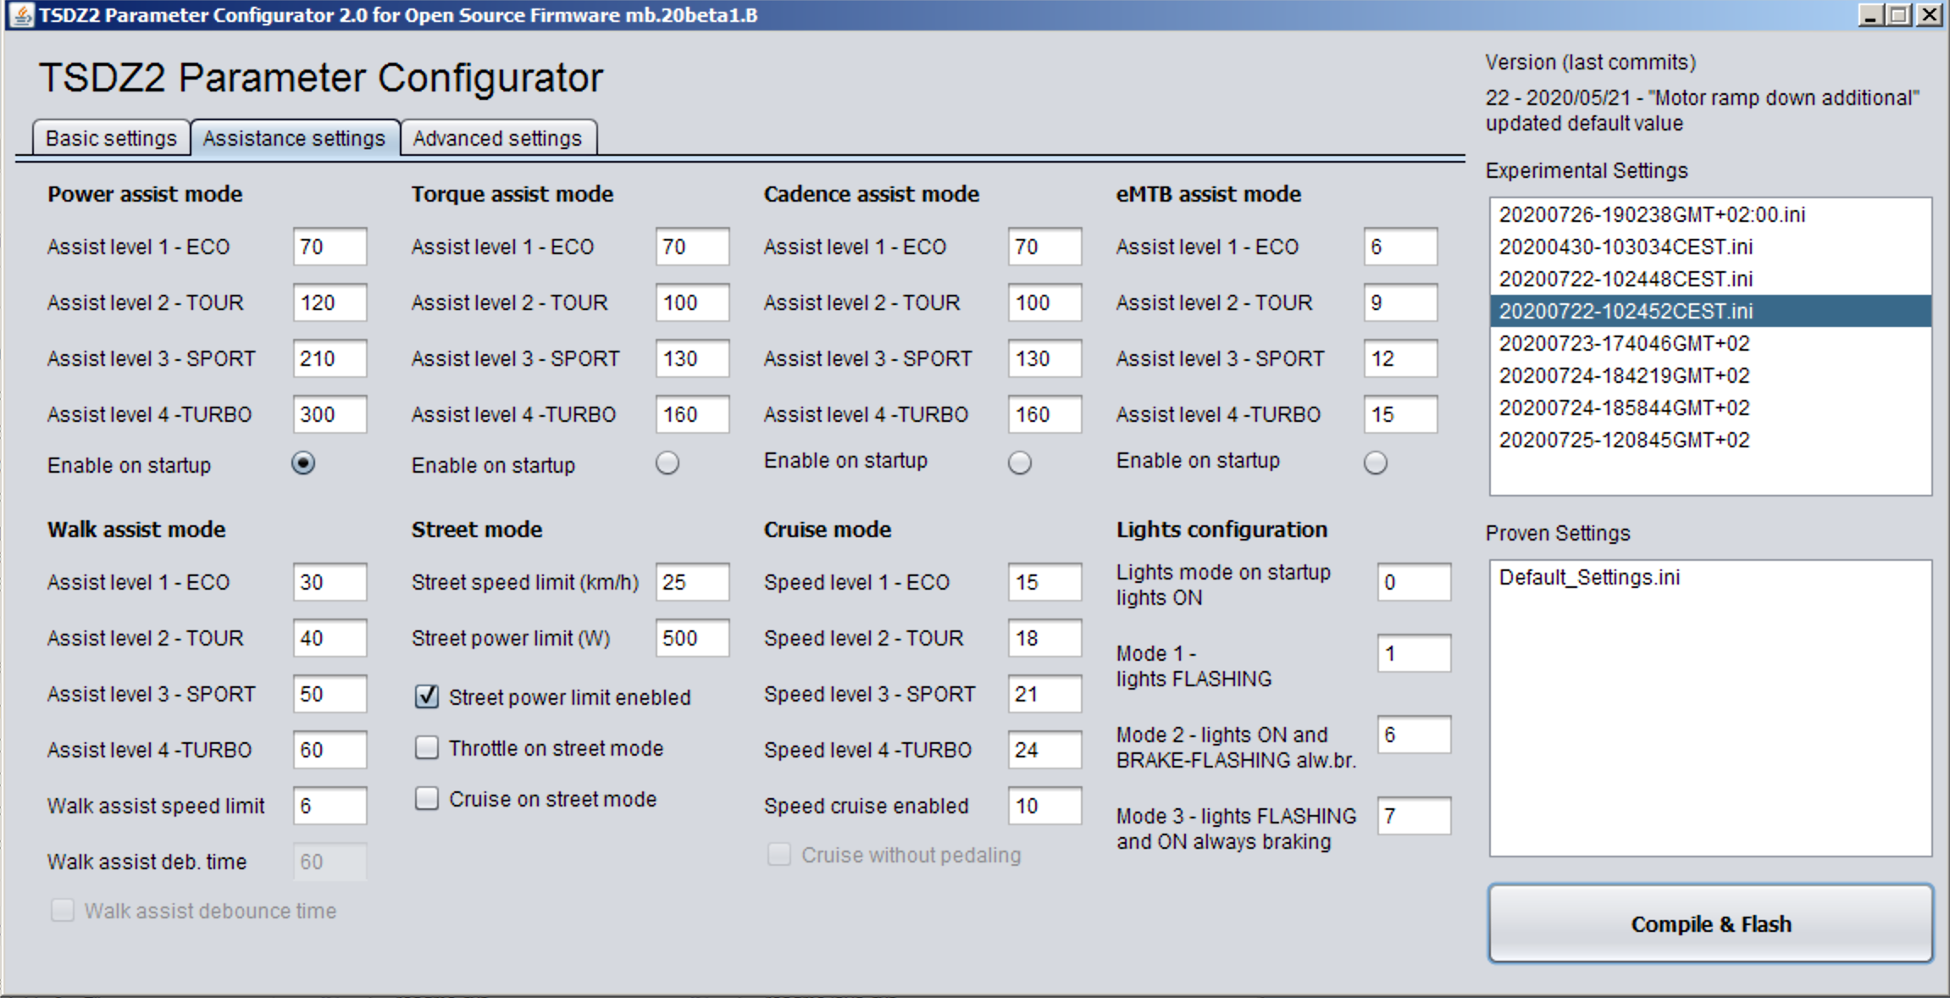Select 20200430-103034CEST.ini settings file
1950x998 pixels.
[x=1711, y=247]
